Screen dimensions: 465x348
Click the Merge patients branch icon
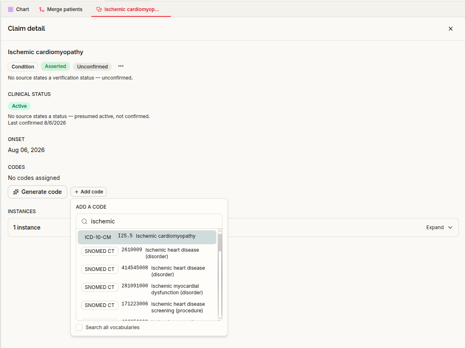click(42, 9)
